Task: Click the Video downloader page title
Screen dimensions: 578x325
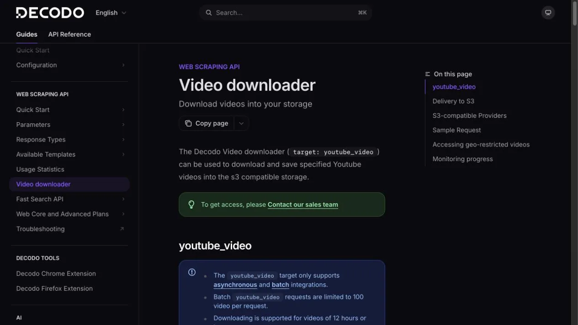Action: coord(247,85)
